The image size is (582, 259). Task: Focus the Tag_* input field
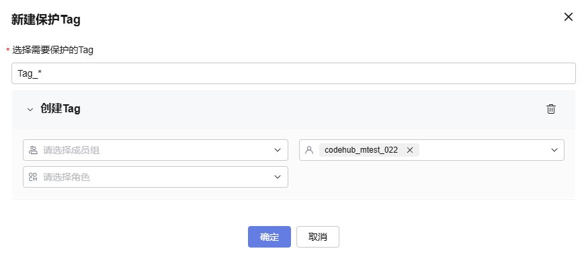294,73
